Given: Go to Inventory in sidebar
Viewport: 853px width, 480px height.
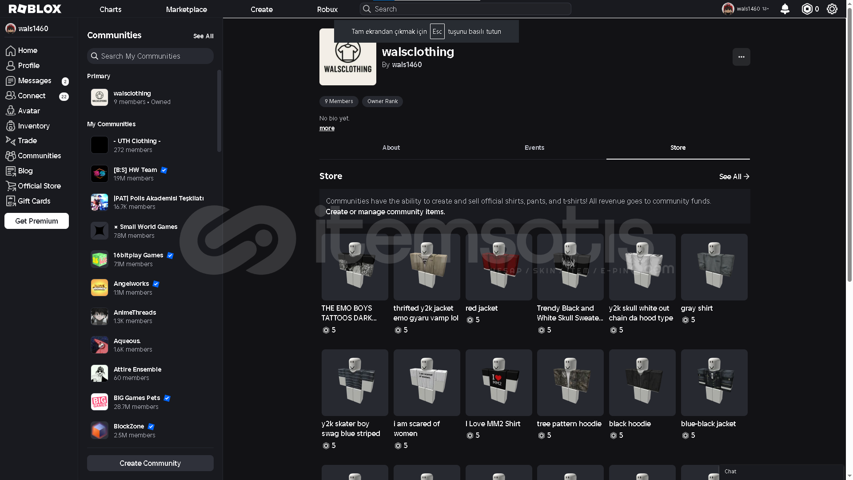Looking at the screenshot, I should click(x=33, y=126).
